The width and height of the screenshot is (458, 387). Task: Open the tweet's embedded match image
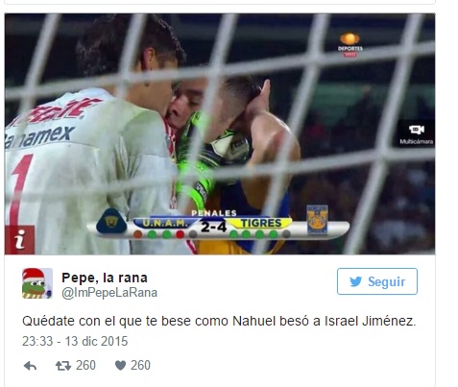(x=220, y=133)
